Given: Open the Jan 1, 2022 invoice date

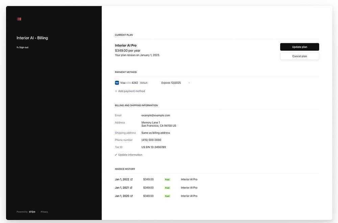Looking at the screenshot, I should pos(122,179).
